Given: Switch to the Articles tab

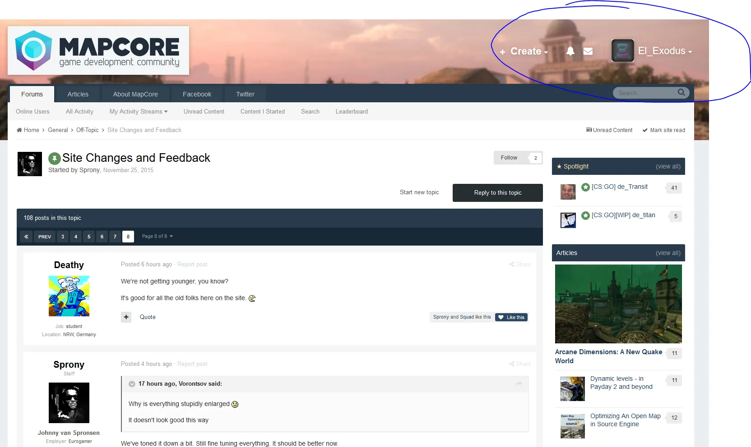Looking at the screenshot, I should pyautogui.click(x=78, y=94).
